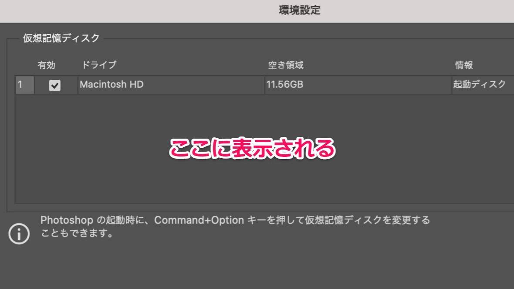Image resolution: width=514 pixels, height=289 pixels.
Task: Select the Macintosh HD drive entry
Action: [x=171, y=85]
